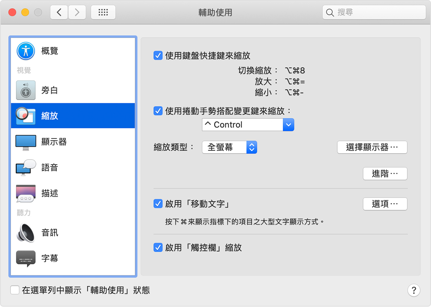Select the 縮放 (Zoom) sidebar icon
431x307 pixels.
25,115
